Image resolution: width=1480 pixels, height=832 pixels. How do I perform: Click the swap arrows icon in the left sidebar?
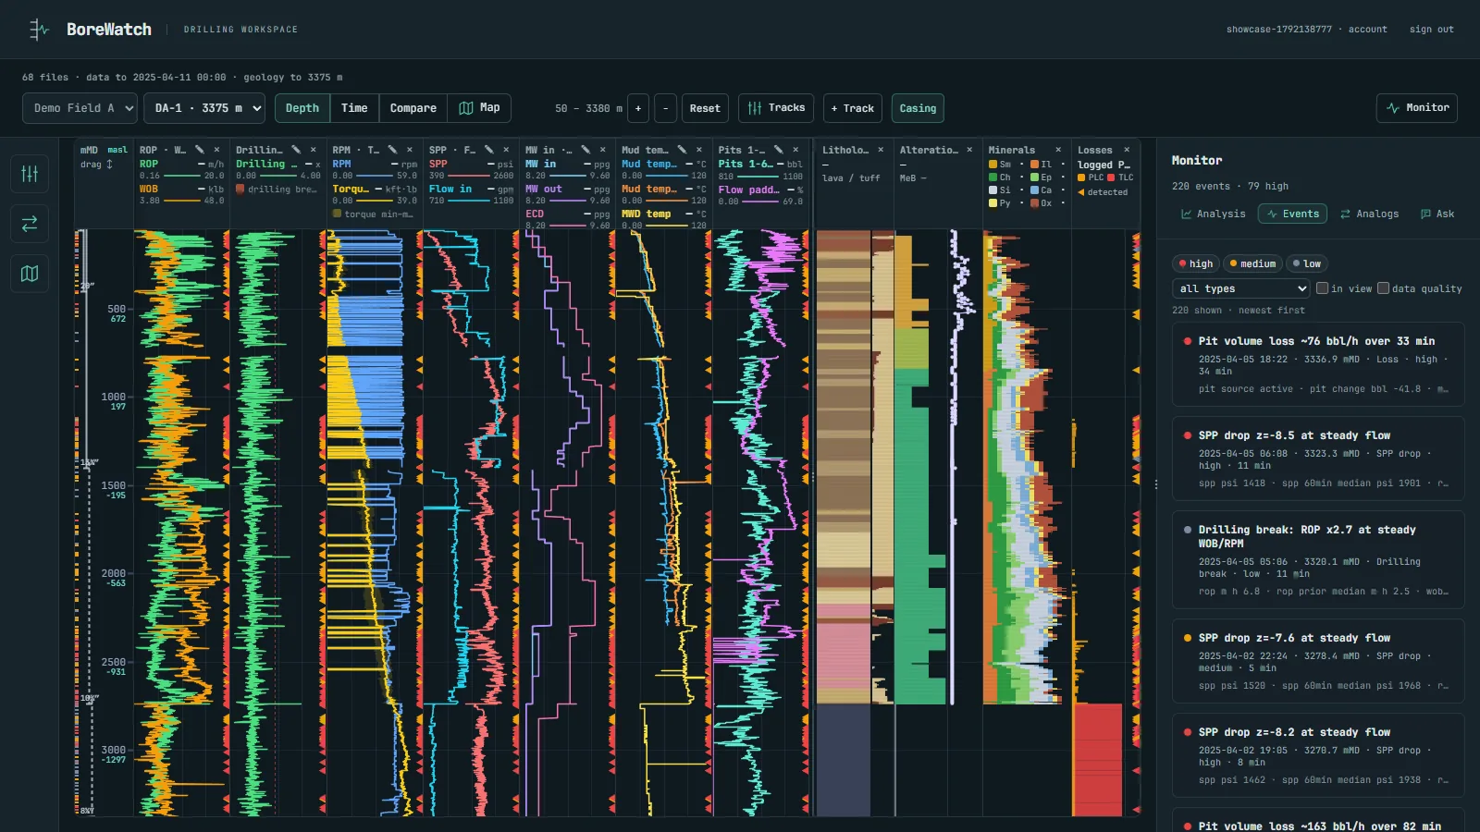tap(30, 224)
